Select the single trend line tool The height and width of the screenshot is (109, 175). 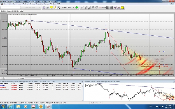tap(82, 8)
